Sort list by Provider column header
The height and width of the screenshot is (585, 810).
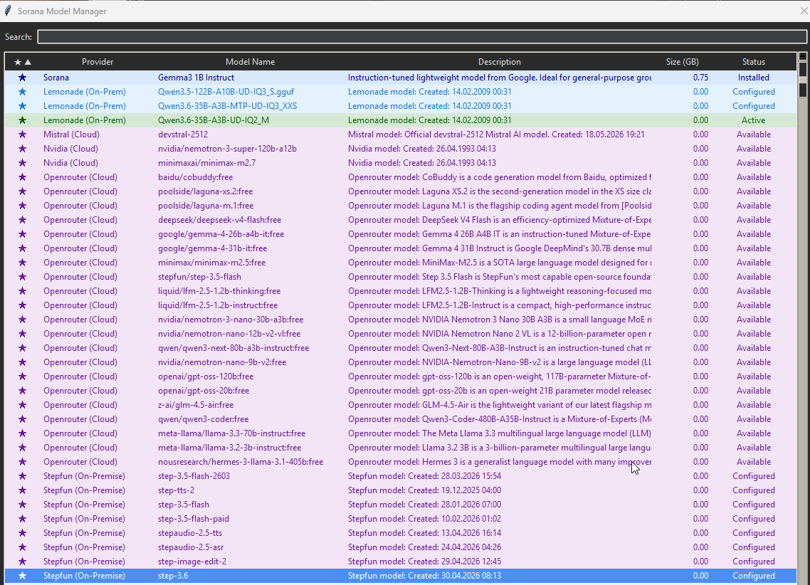(97, 62)
